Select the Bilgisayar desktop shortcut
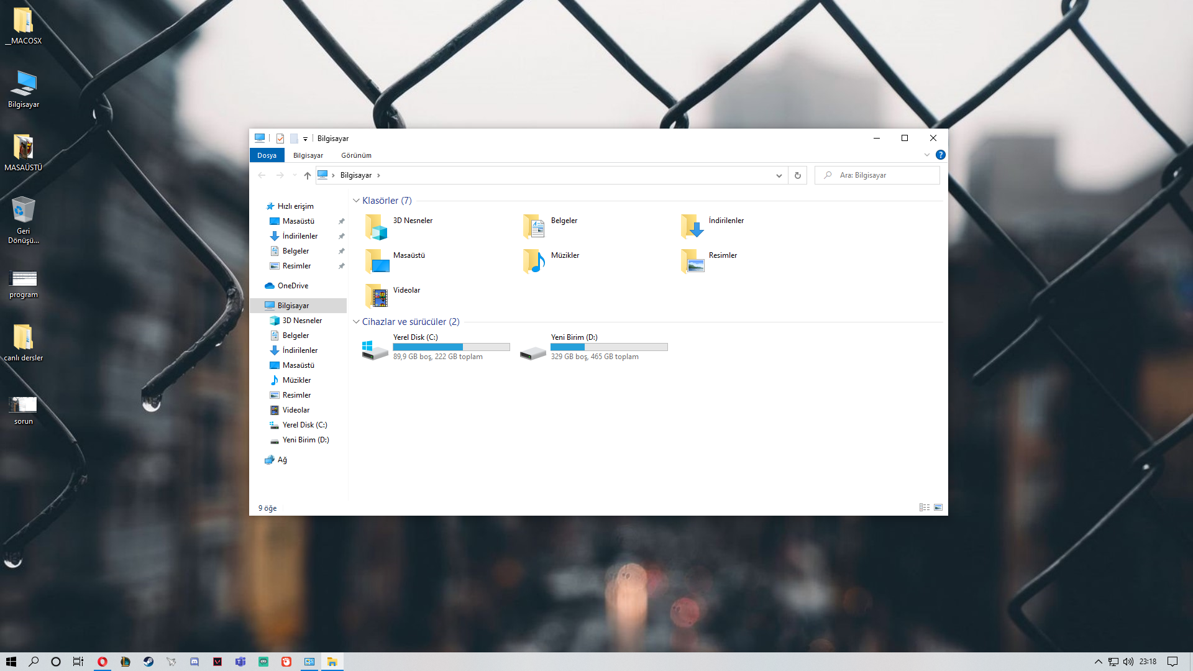 [24, 89]
